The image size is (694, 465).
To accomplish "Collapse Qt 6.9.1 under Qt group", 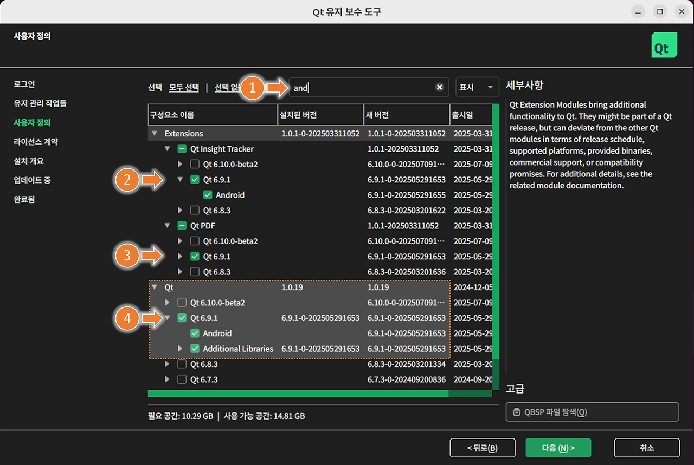I will tap(168, 318).
